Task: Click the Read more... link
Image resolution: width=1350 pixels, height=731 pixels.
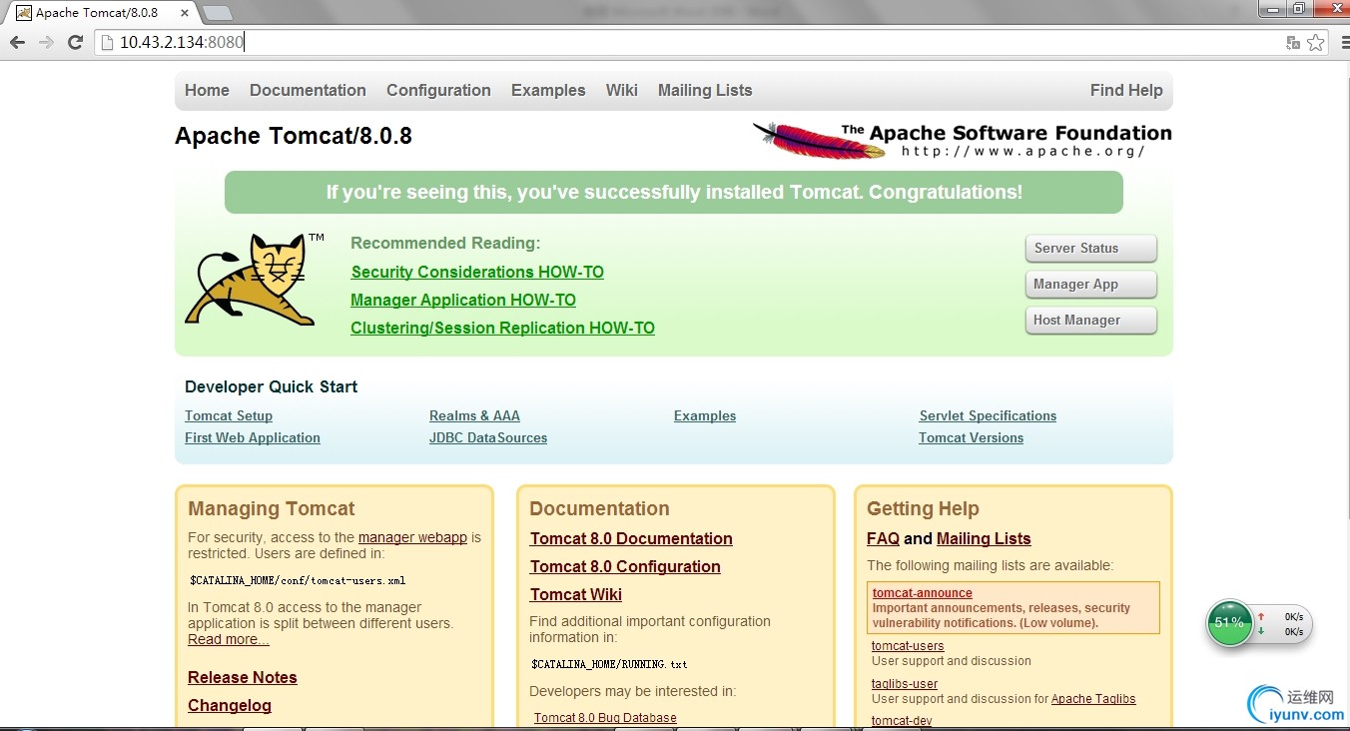Action: pyautogui.click(x=229, y=639)
